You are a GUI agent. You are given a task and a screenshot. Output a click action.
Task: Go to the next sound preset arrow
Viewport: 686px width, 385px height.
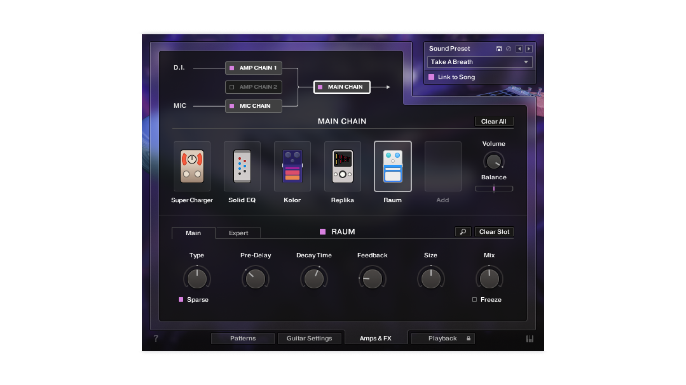pyautogui.click(x=529, y=49)
